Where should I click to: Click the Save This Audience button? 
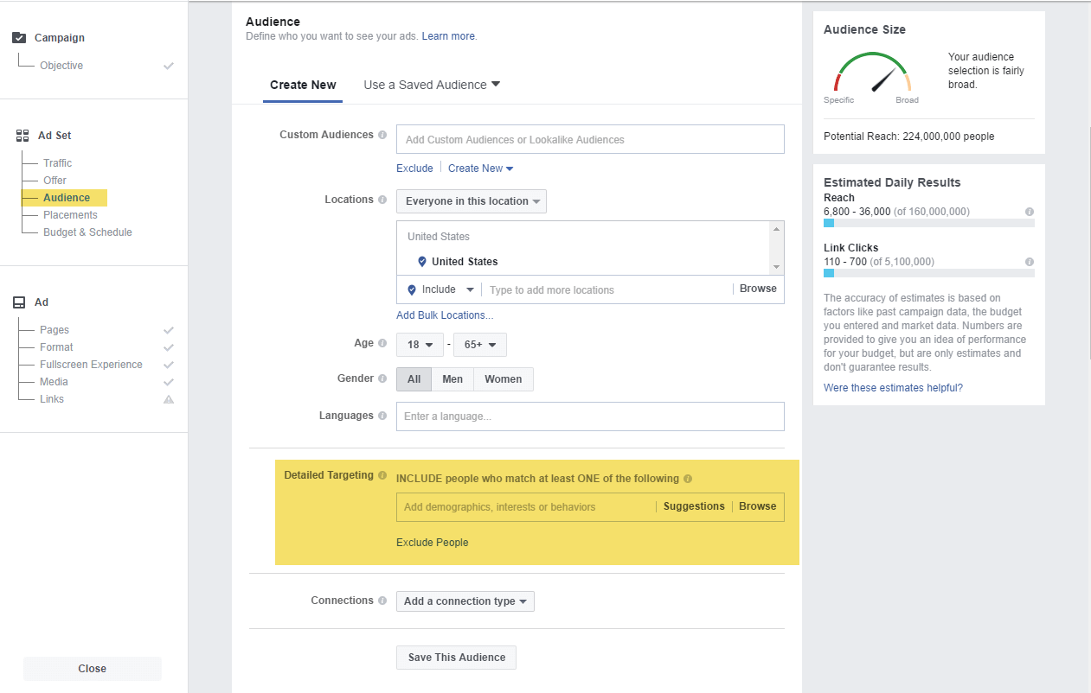[x=456, y=657]
